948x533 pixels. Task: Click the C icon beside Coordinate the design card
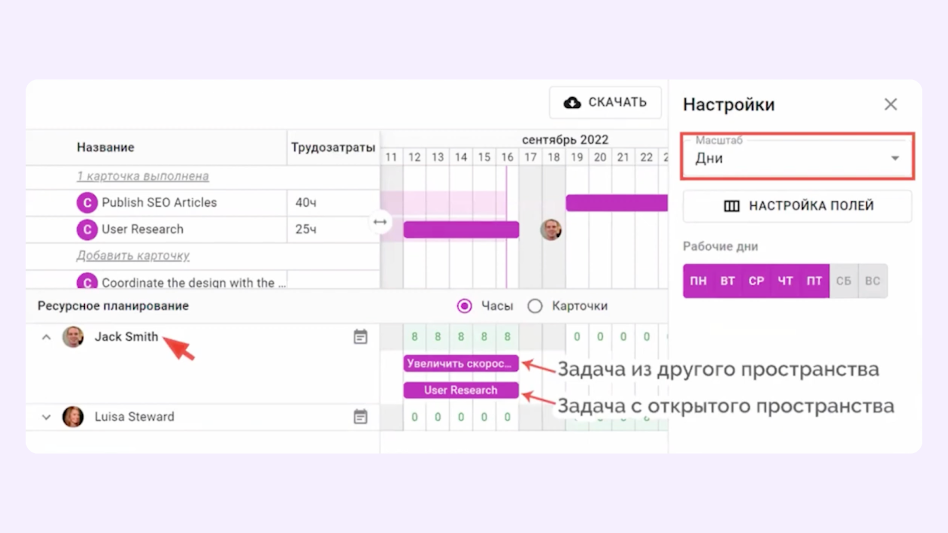[x=87, y=282]
